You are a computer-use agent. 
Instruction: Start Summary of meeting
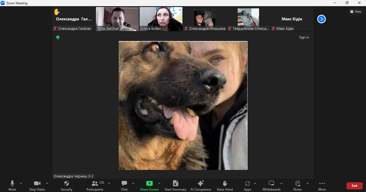point(175,186)
